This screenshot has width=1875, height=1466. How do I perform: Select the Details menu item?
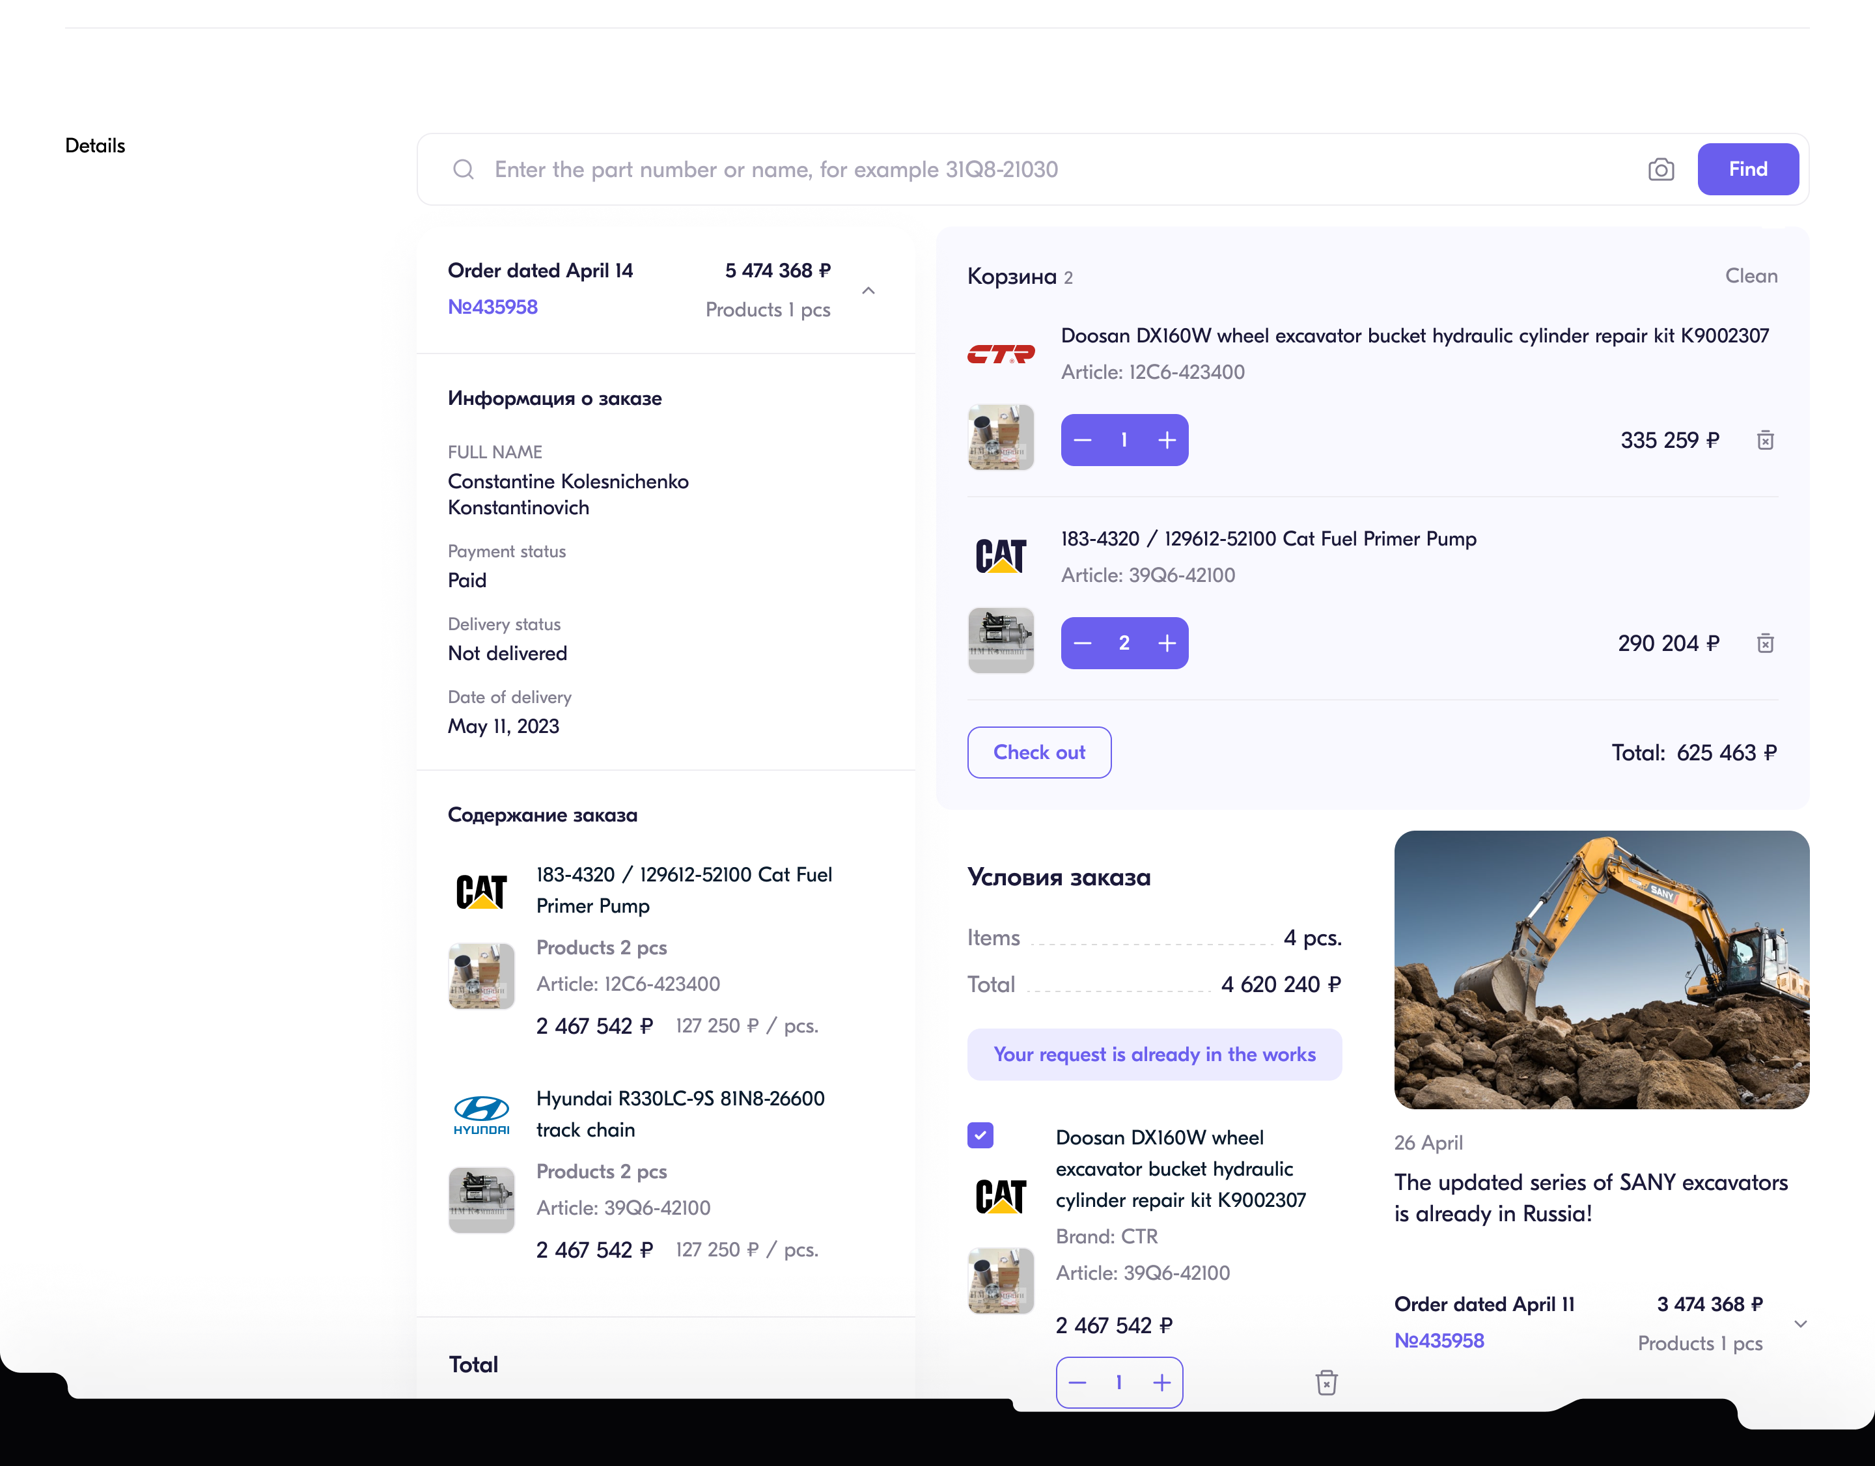tap(95, 146)
